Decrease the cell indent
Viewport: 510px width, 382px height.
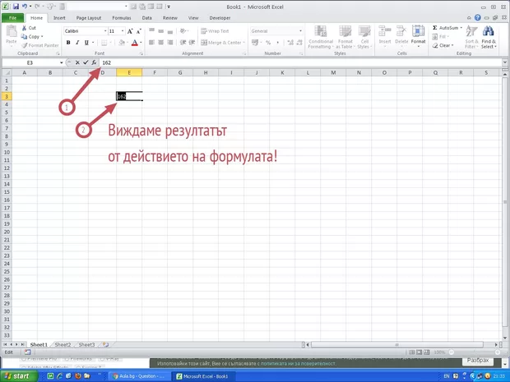click(x=183, y=43)
